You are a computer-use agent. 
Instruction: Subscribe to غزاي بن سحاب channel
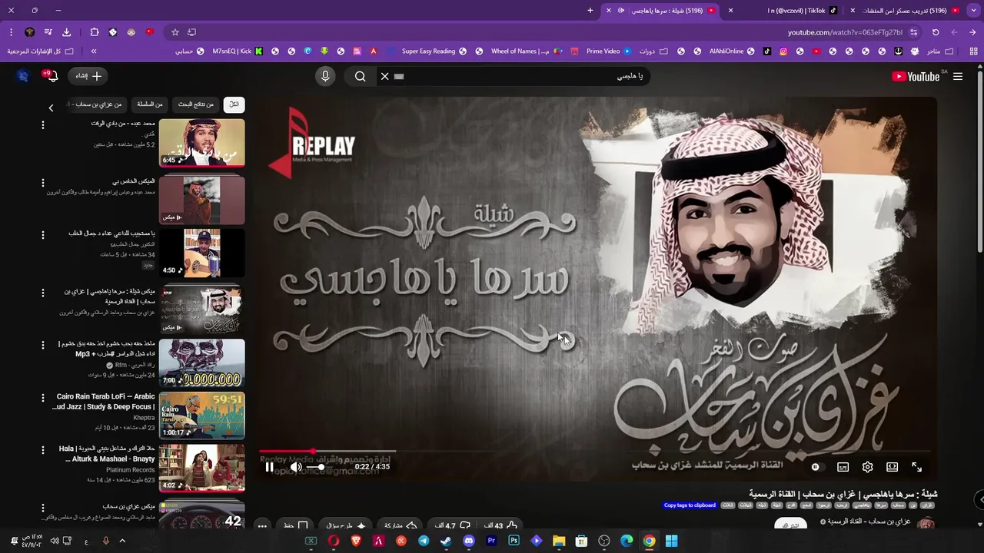coord(790,525)
